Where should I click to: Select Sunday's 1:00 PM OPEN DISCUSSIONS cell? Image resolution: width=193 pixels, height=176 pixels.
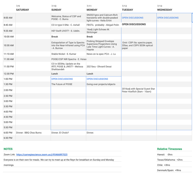tap(62, 79)
